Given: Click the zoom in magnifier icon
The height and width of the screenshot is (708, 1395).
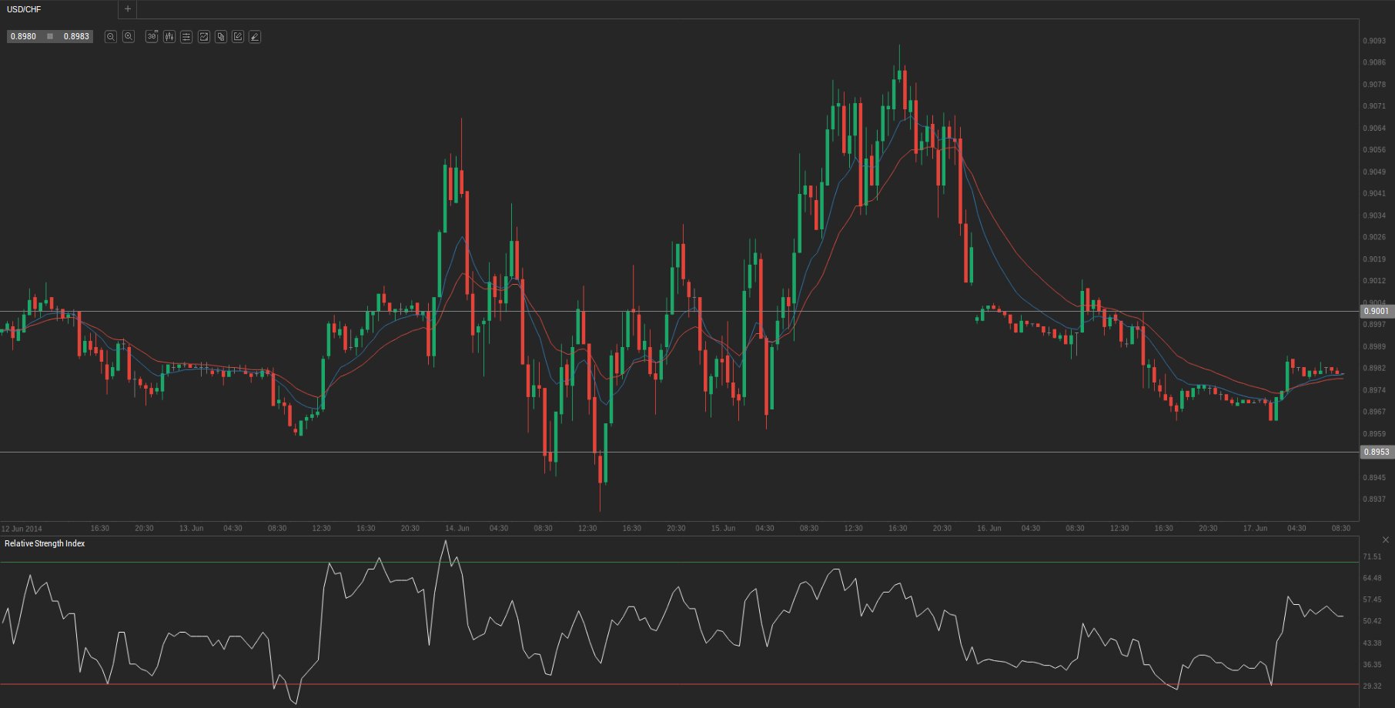Looking at the screenshot, I should 129,37.
